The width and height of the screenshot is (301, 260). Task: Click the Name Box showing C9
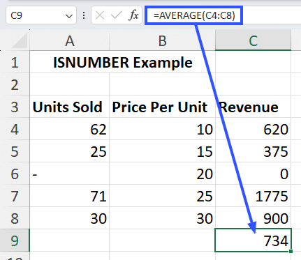point(41,15)
